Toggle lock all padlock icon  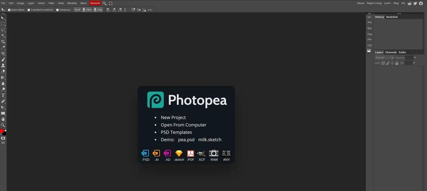[x=397, y=63]
